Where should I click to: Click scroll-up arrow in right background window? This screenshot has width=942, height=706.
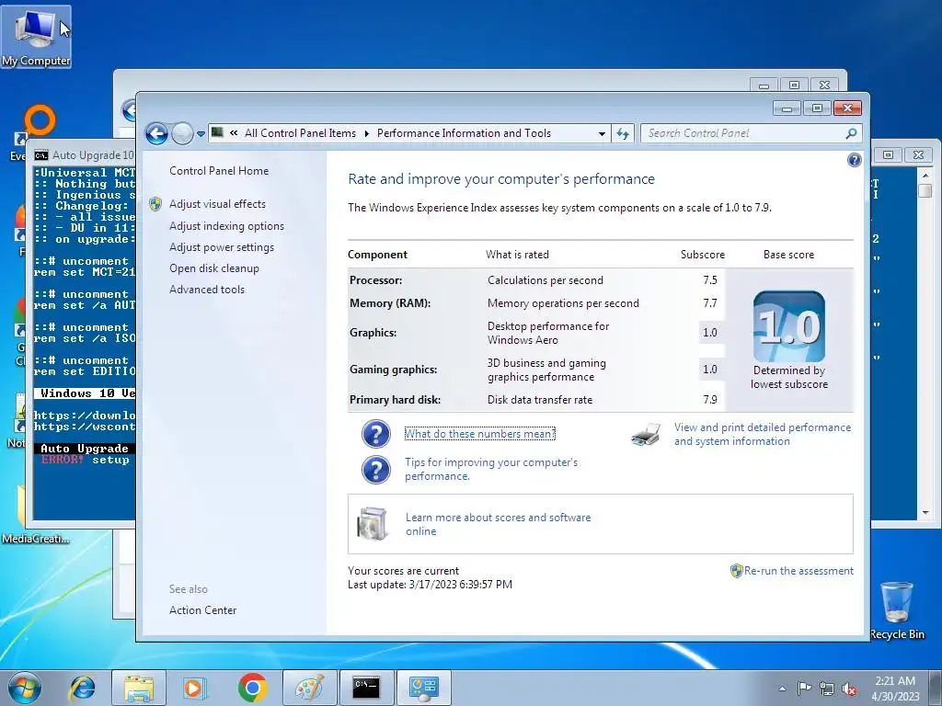(x=925, y=174)
